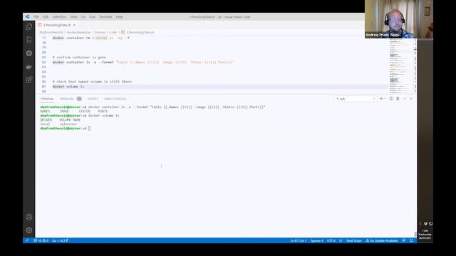Open the Edit menu

[x=46, y=17]
